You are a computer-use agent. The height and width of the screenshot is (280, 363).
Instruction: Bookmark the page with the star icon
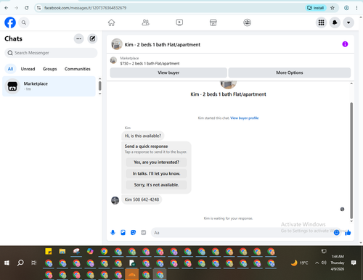pyautogui.click(x=333, y=8)
